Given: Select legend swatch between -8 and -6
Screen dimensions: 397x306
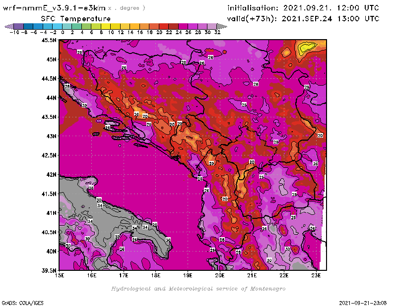Looking at the screenshot, I should point(28,26).
